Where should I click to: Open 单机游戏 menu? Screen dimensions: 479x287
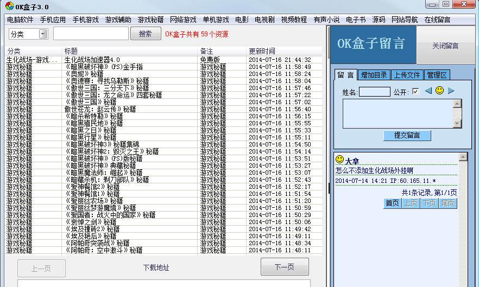[x=216, y=20]
